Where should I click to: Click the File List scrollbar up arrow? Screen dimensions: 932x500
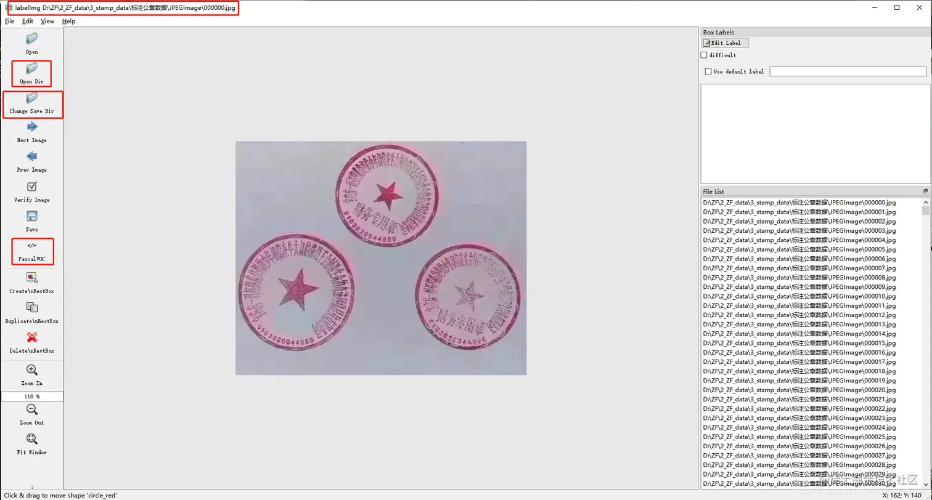(925, 201)
